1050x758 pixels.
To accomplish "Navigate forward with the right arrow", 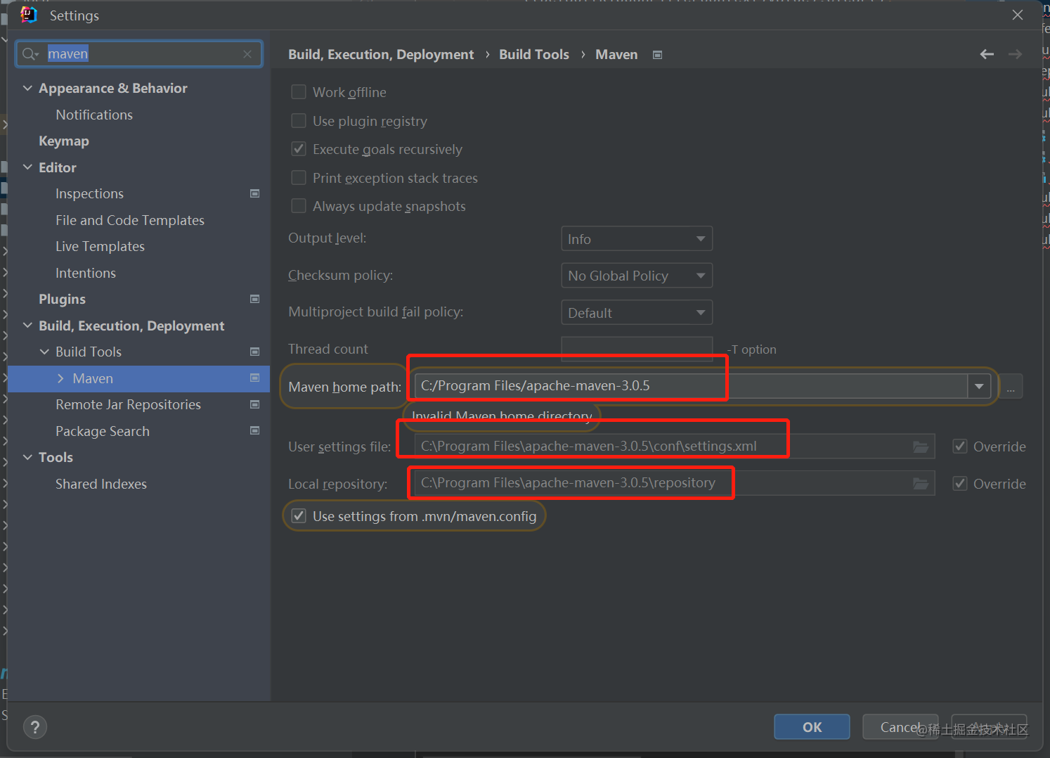I will [x=1015, y=54].
